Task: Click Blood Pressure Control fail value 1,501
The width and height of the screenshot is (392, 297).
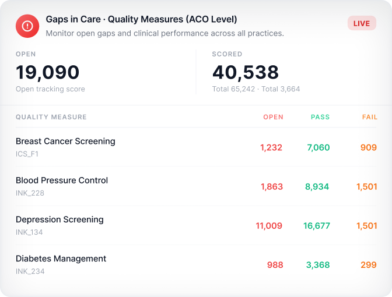Action: pyautogui.click(x=367, y=187)
